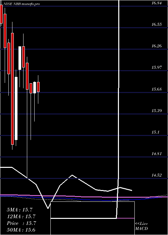Click the 'Price : 15.7' legend entry
Screen dimensions: 168x235
pyautogui.click(x=21, y=223)
